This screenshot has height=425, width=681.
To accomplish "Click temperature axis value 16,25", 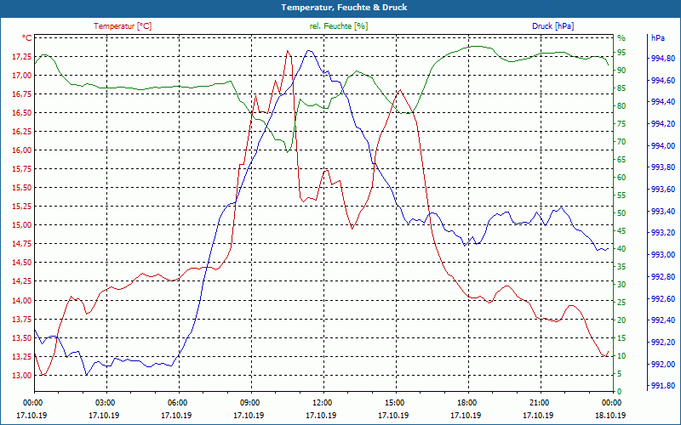I will click(x=23, y=132).
